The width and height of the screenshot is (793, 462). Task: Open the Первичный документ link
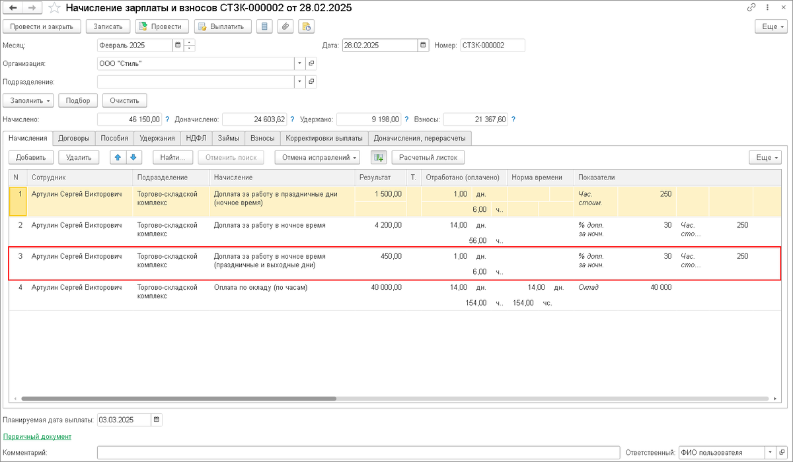click(x=37, y=436)
